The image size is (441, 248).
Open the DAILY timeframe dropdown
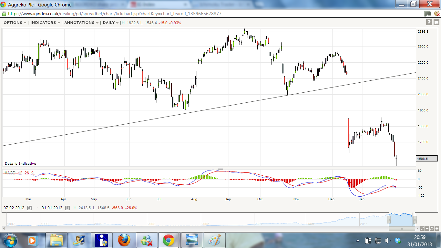(111, 23)
